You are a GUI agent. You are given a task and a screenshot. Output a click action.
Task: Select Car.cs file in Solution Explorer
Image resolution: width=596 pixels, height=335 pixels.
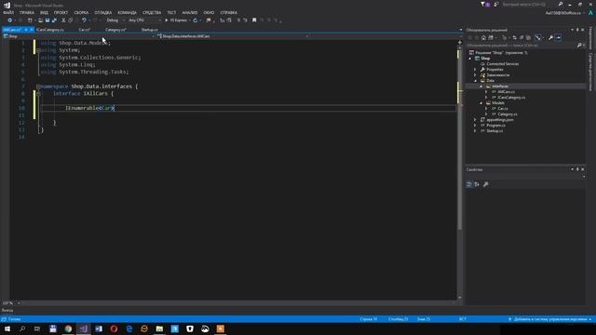(x=503, y=109)
